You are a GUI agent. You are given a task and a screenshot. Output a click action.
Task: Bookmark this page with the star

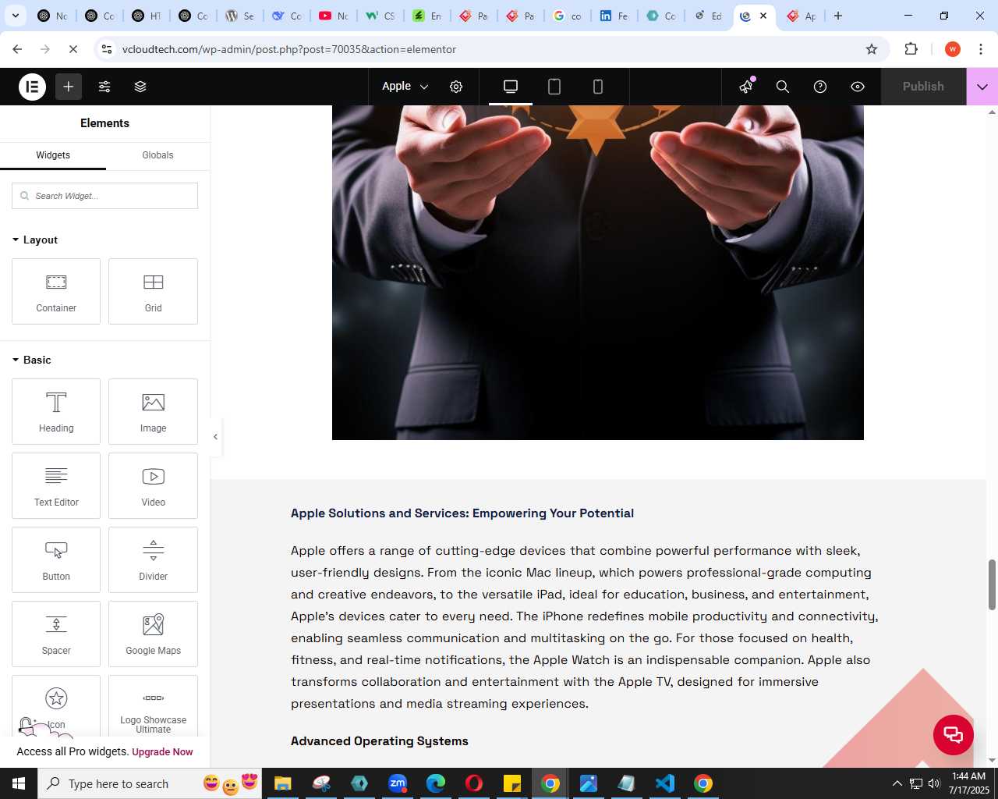872,49
